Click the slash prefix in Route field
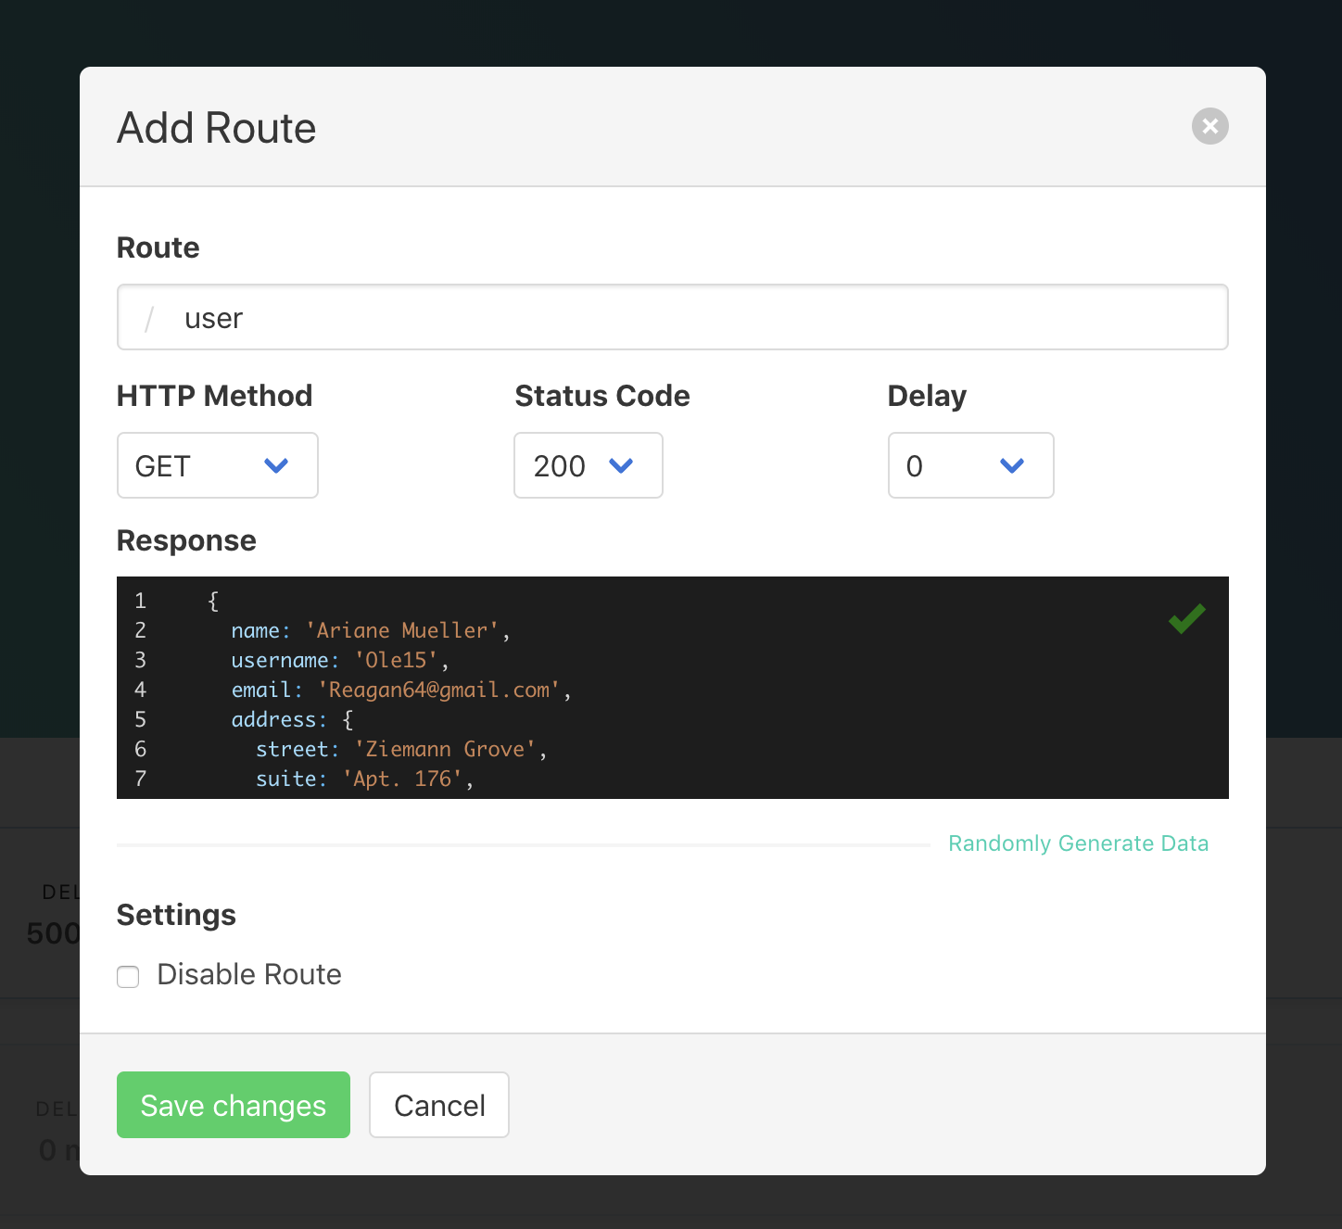This screenshot has width=1342, height=1229. (149, 319)
